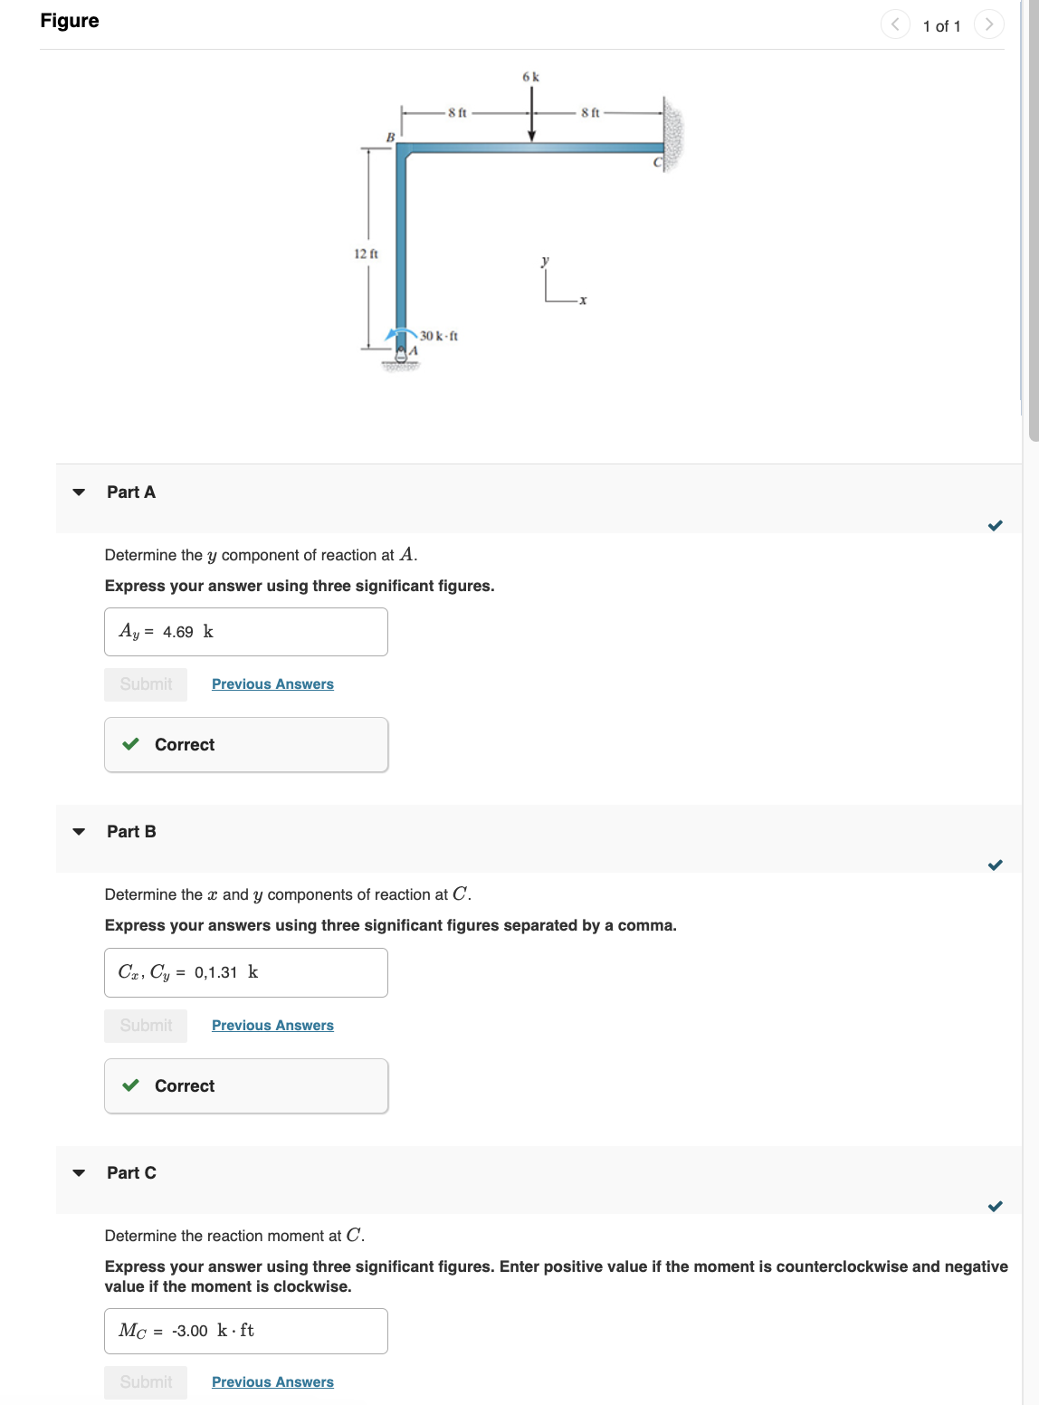Toggle Part C's completion checkmark on the right
The height and width of the screenshot is (1405, 1039).
tap(994, 1204)
